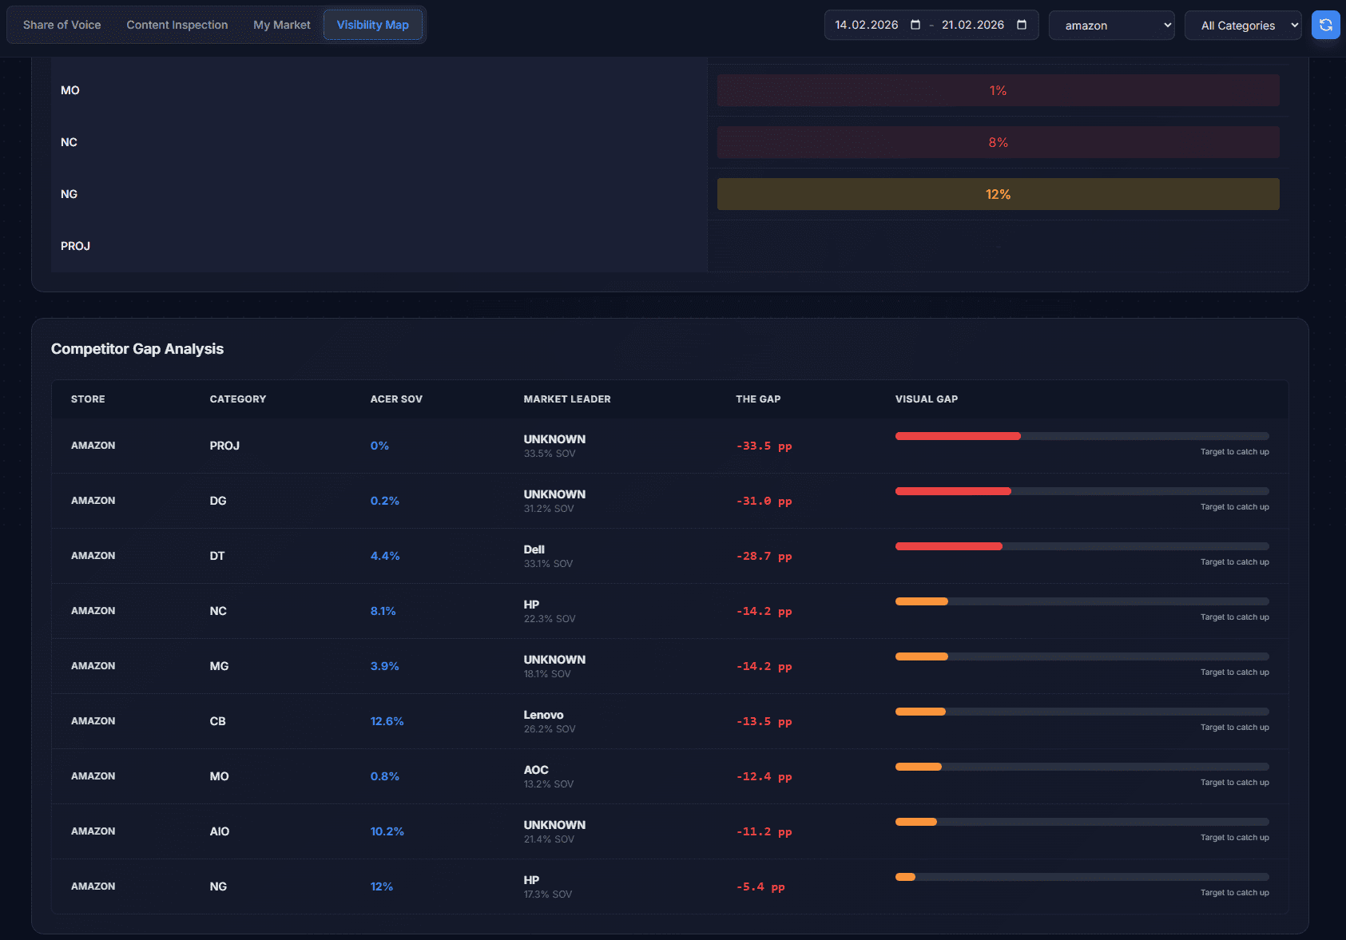
Task: Click the -33.5 pp gap value
Action: tap(764, 446)
